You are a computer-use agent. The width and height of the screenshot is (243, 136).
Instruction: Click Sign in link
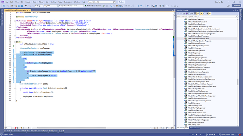(217, 2)
